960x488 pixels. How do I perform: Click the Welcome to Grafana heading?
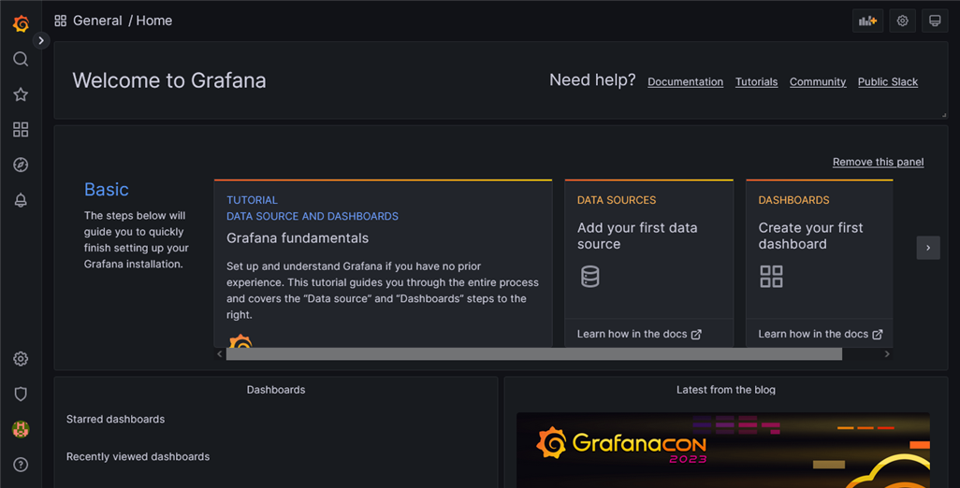click(x=169, y=80)
